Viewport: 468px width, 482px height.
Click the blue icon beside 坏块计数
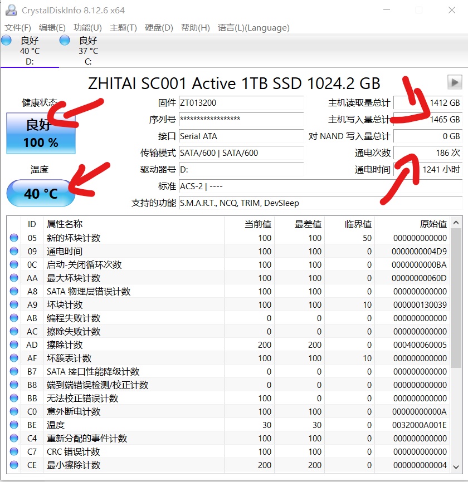(14, 304)
